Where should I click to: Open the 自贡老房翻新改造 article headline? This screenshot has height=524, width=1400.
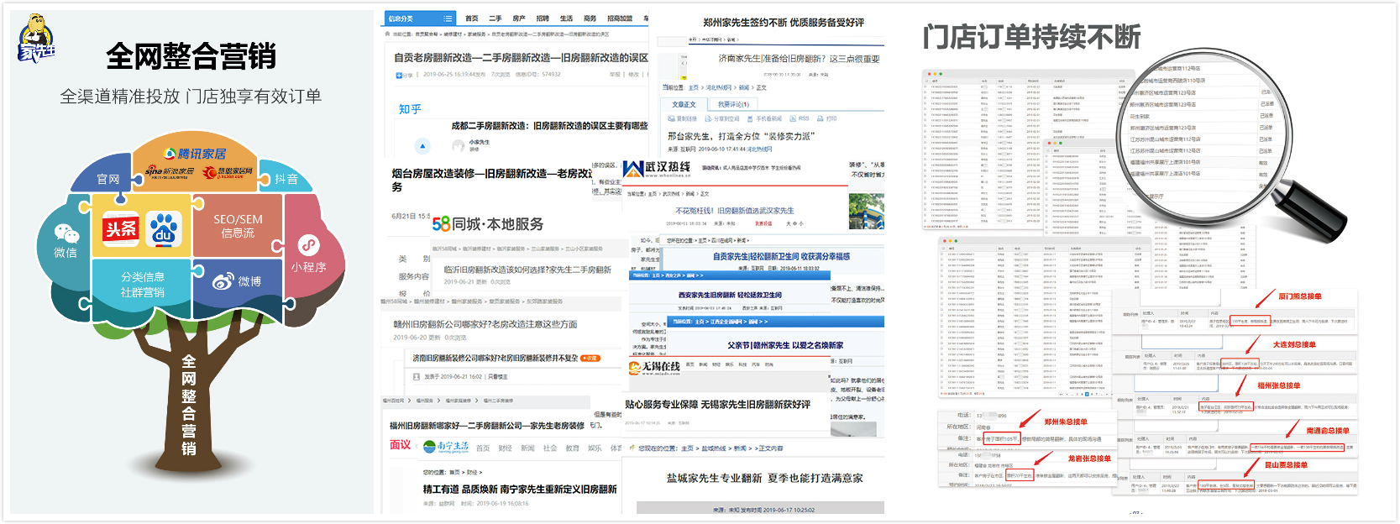click(521, 58)
